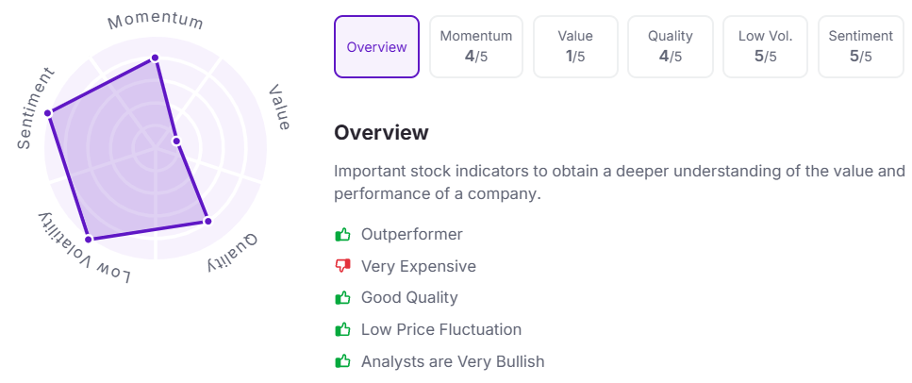The height and width of the screenshot is (383, 912).
Task: Select the Value data point on radar chart
Action: (x=176, y=142)
